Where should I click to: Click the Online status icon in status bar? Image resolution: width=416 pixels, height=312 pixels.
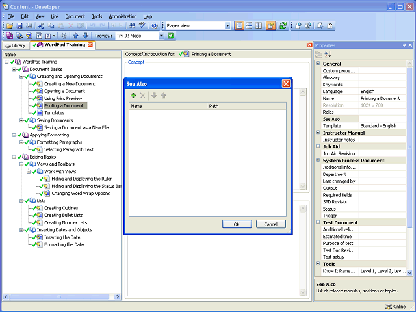tap(389, 307)
